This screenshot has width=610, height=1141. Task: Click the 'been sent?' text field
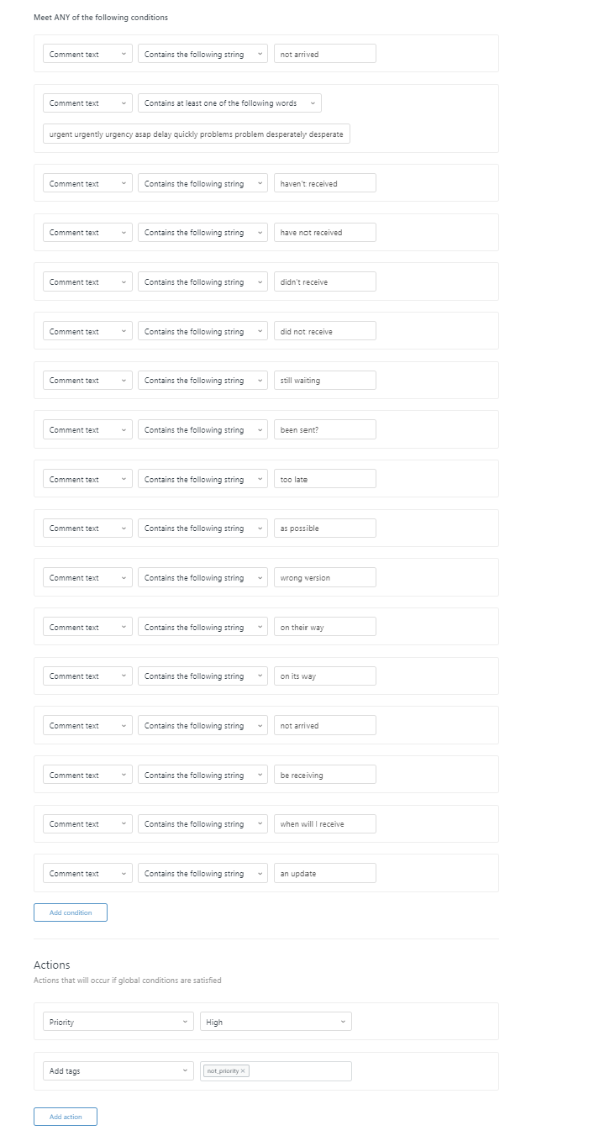(324, 430)
